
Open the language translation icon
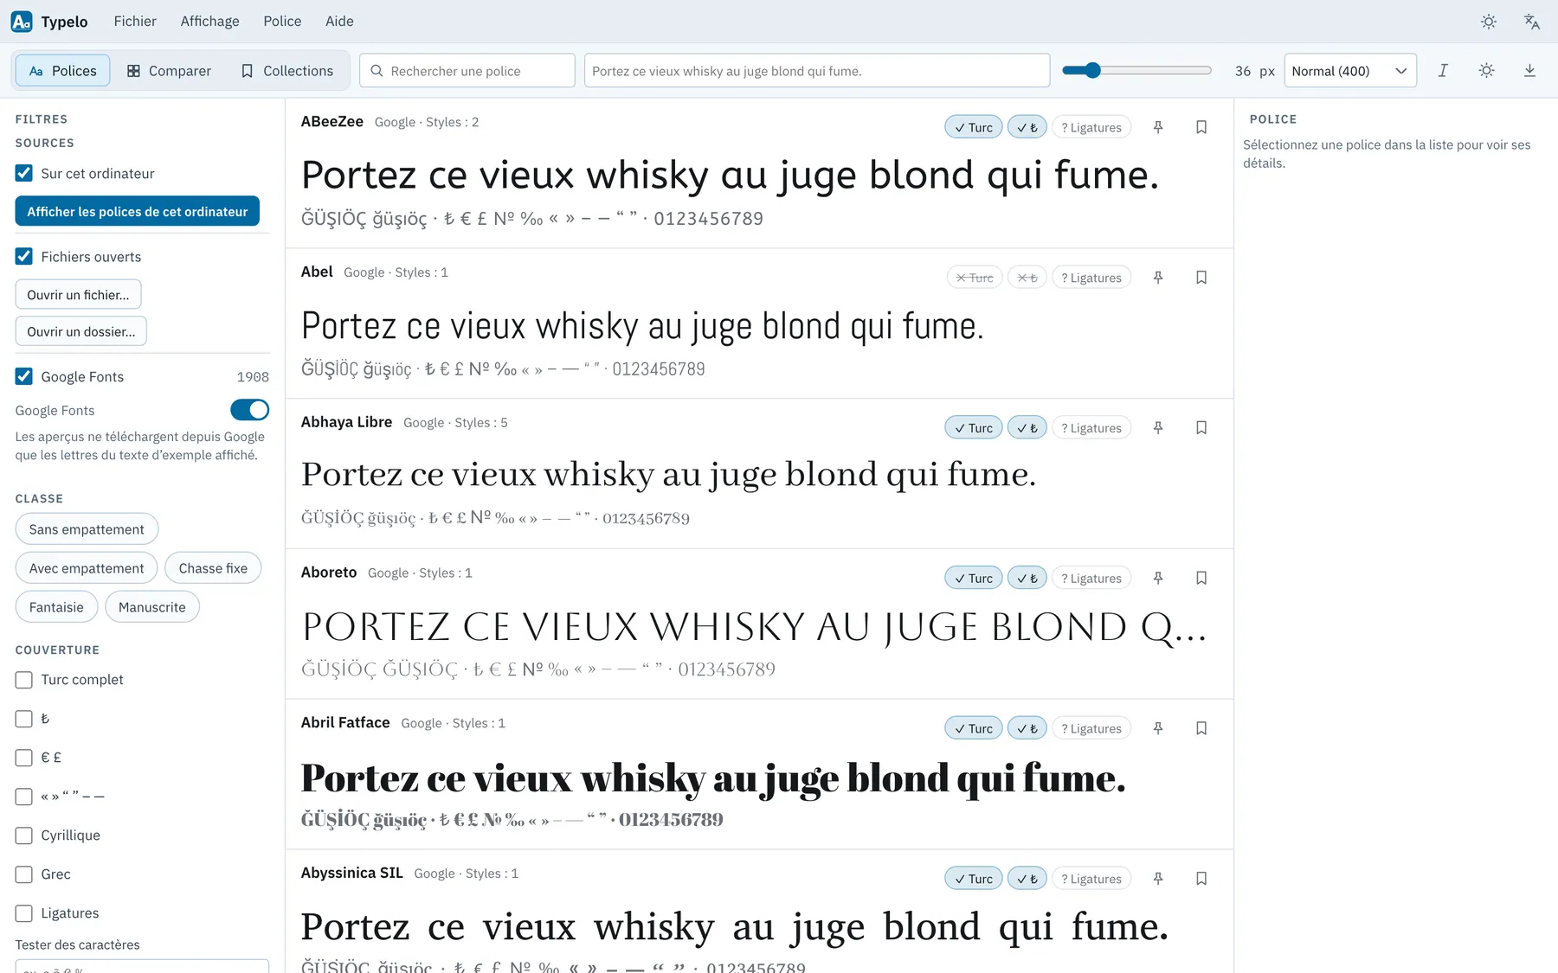[1531, 22]
